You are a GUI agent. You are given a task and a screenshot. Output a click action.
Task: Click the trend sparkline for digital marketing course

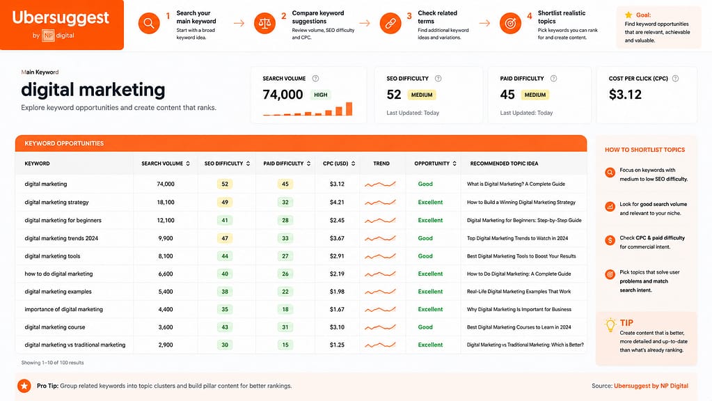[380, 327]
